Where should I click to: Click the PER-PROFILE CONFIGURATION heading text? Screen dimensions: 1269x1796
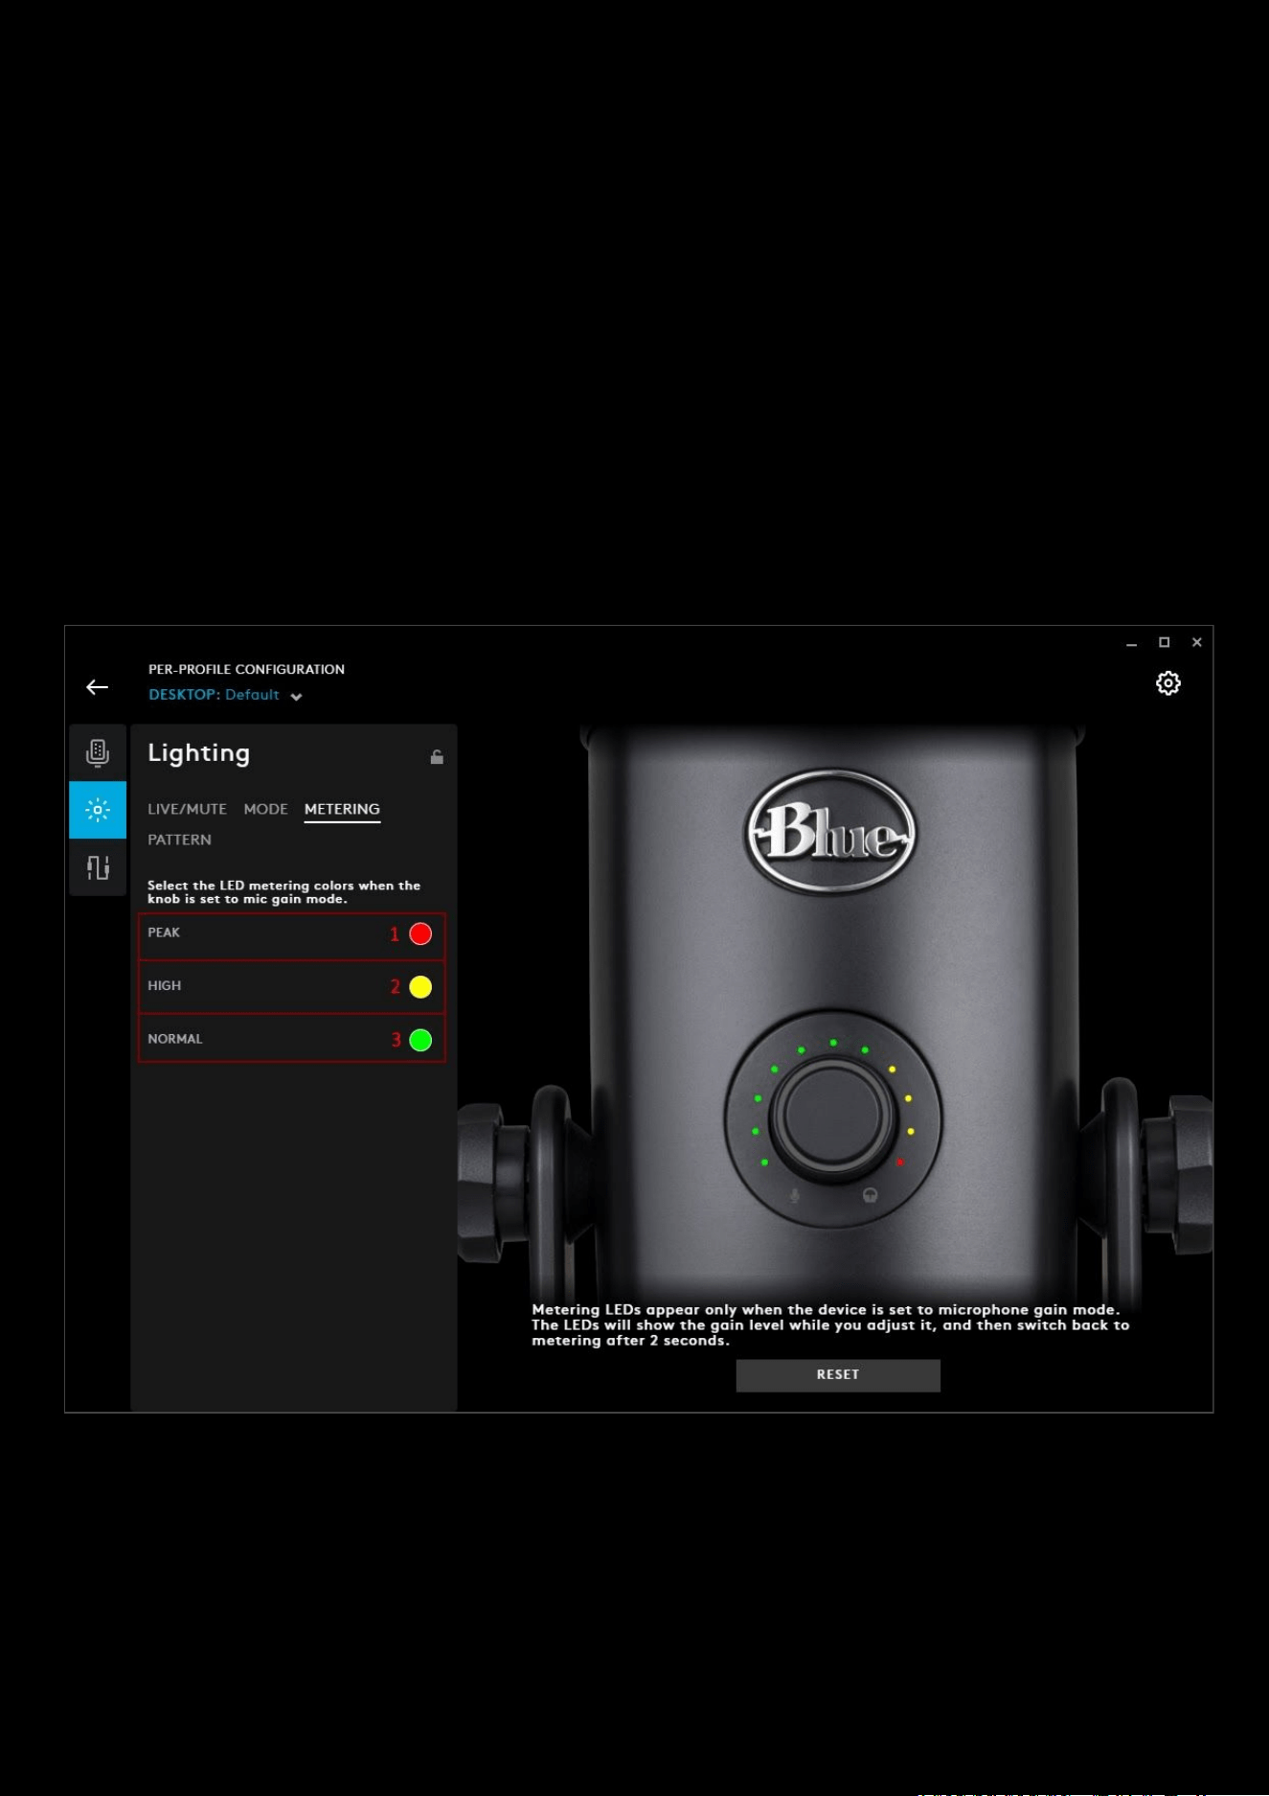(246, 669)
